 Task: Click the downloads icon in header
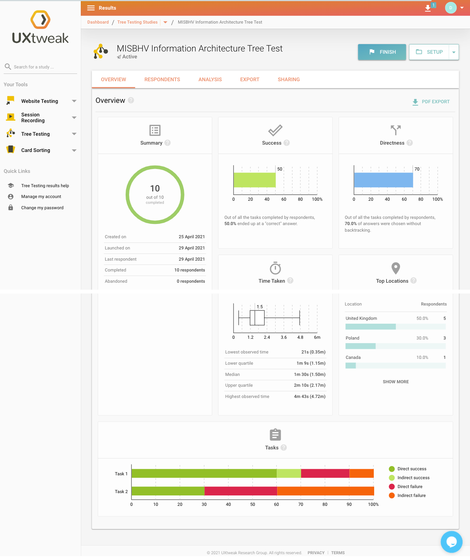tap(428, 8)
